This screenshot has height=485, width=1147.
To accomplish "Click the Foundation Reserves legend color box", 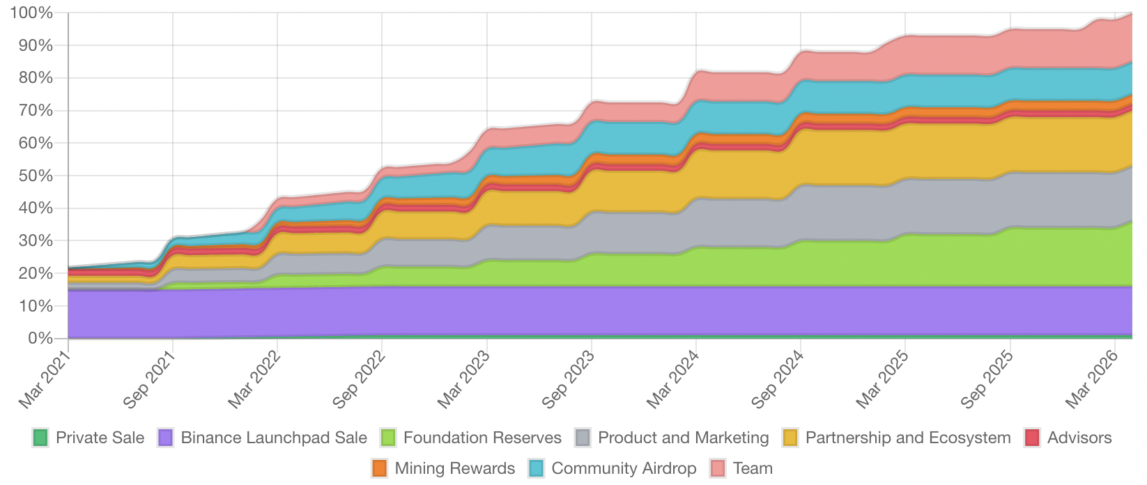I will pyautogui.click(x=389, y=438).
